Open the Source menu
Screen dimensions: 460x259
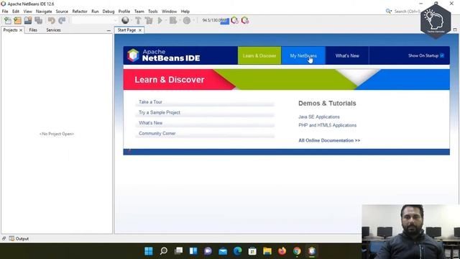click(62, 12)
